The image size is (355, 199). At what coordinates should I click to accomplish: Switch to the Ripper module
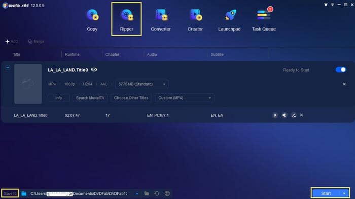tap(126, 19)
